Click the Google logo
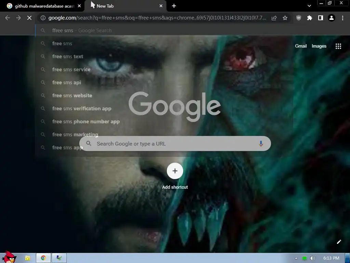The image size is (350, 263). coord(175,106)
